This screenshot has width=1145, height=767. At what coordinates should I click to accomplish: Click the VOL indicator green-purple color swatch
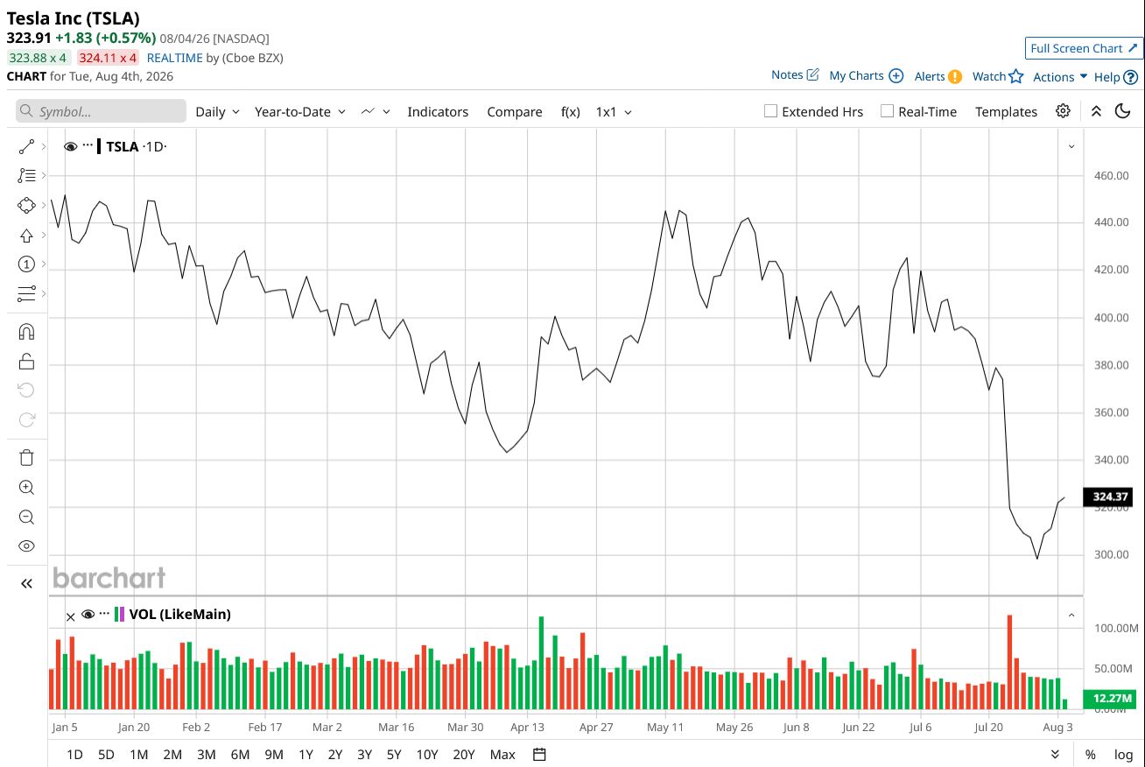coord(120,614)
